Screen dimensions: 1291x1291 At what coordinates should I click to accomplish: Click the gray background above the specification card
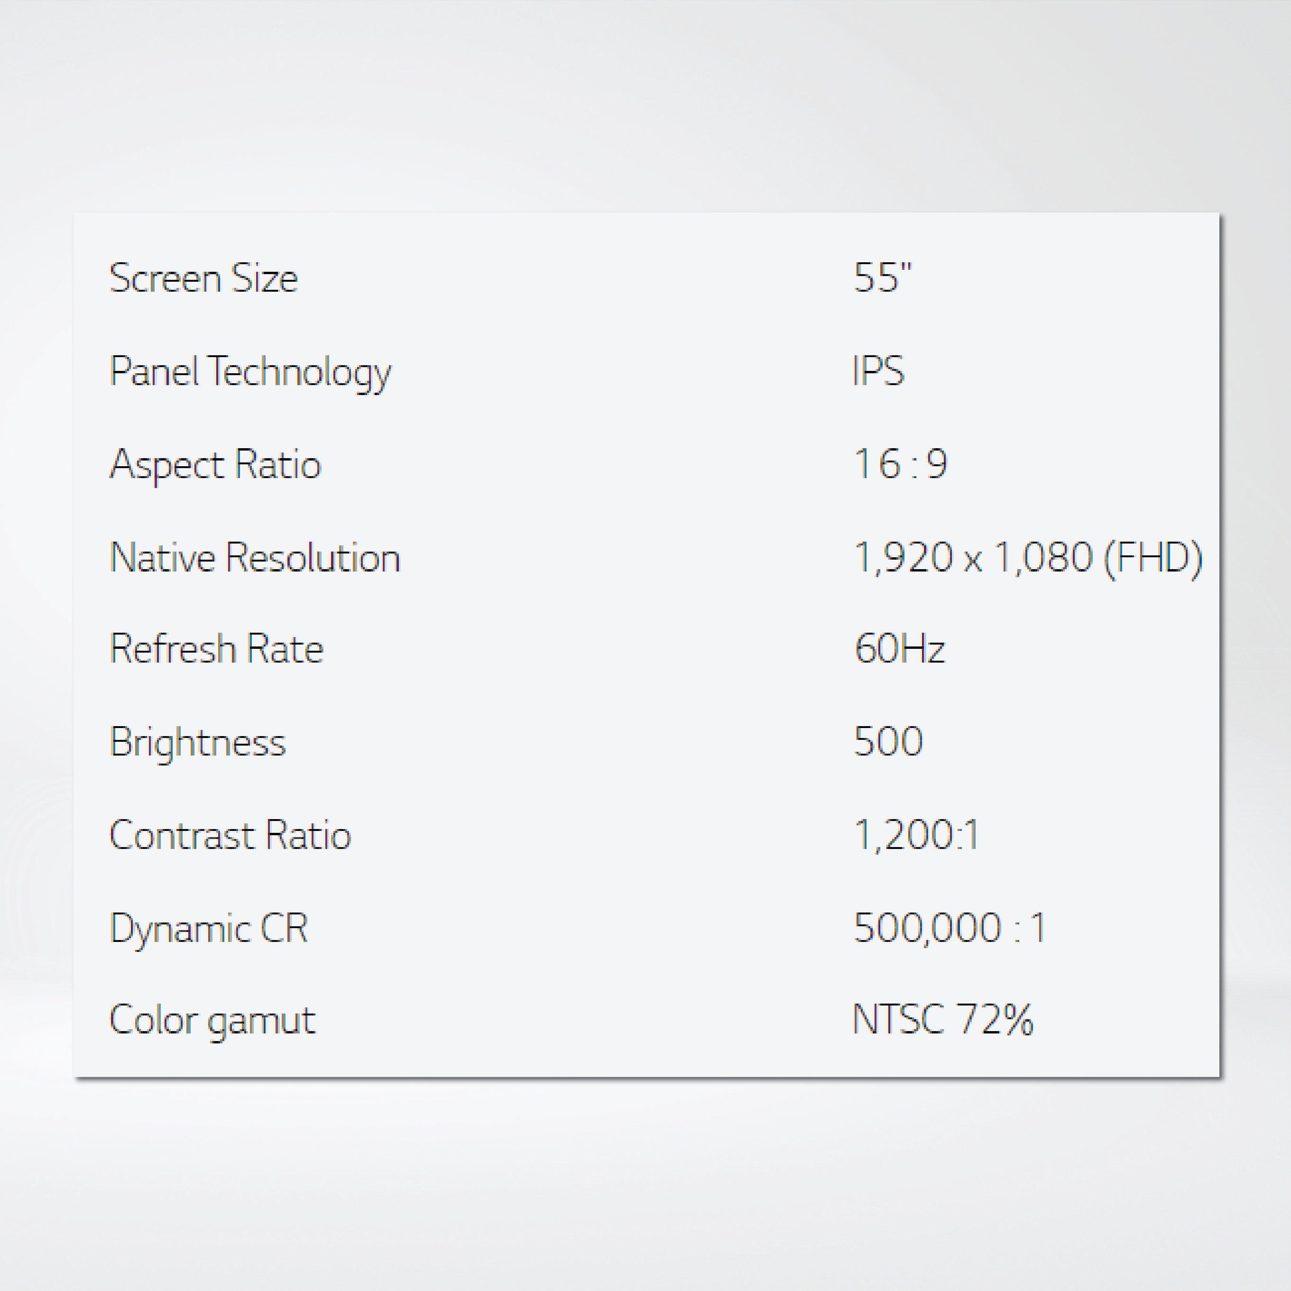(x=645, y=107)
